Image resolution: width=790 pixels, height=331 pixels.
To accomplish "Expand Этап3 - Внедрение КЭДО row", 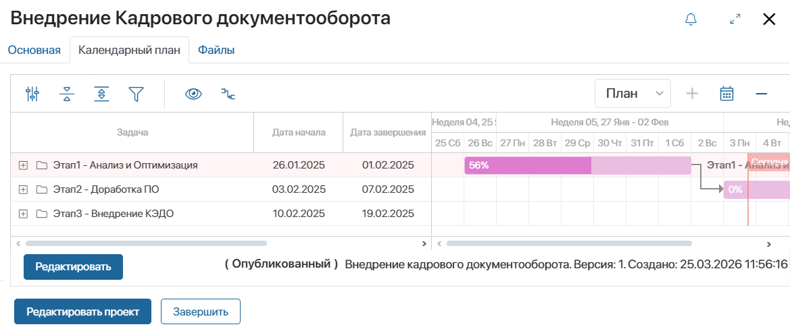I will click(x=23, y=214).
